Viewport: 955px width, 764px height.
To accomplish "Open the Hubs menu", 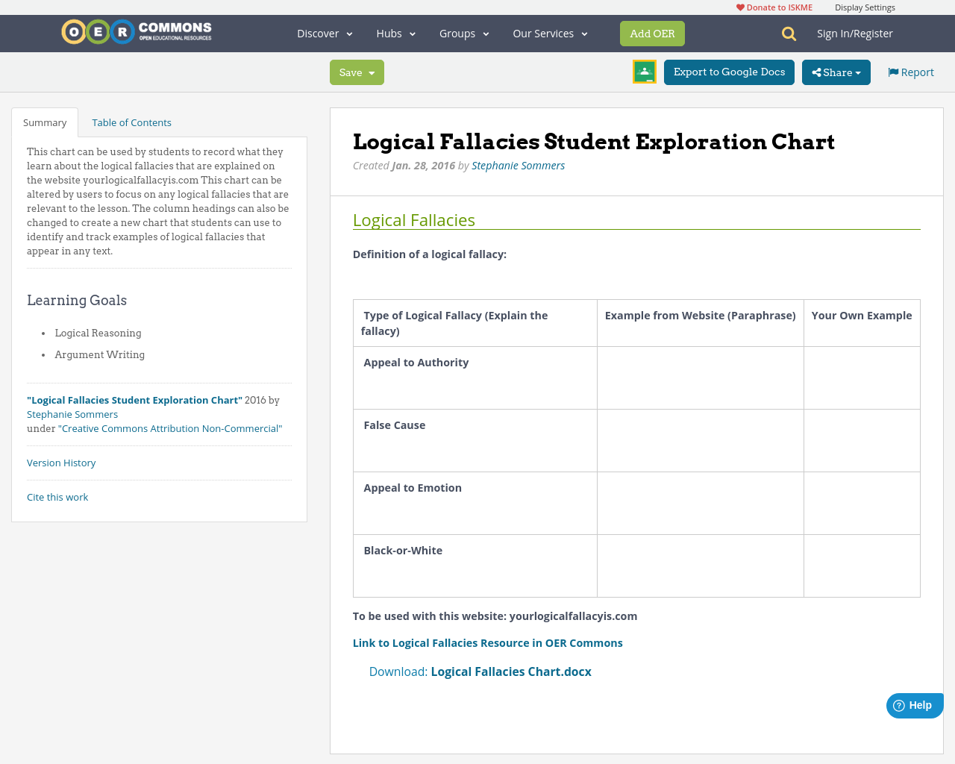I will (395, 33).
